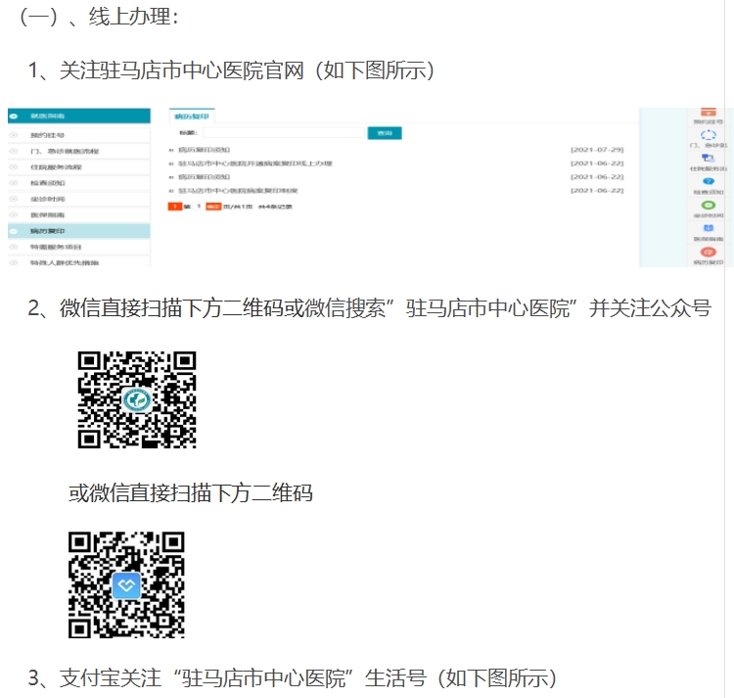This screenshot has height=698, width=734.
Task: Open 医保指南 in the left menu
Action: pos(79,214)
